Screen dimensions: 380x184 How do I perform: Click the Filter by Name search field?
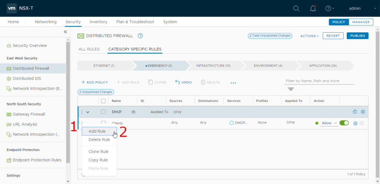point(318,81)
